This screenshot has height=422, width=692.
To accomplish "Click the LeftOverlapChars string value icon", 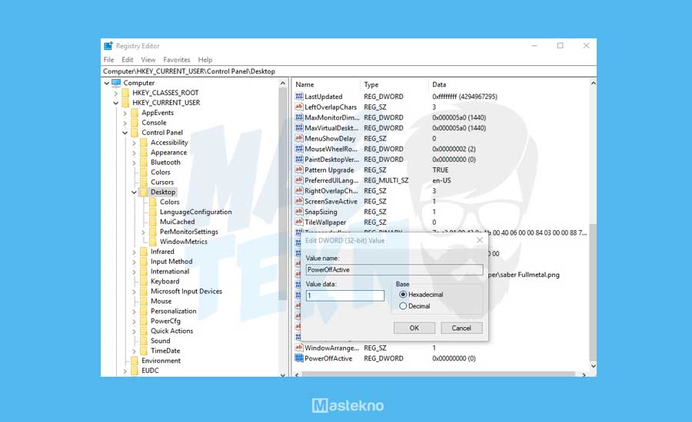I will (299, 107).
